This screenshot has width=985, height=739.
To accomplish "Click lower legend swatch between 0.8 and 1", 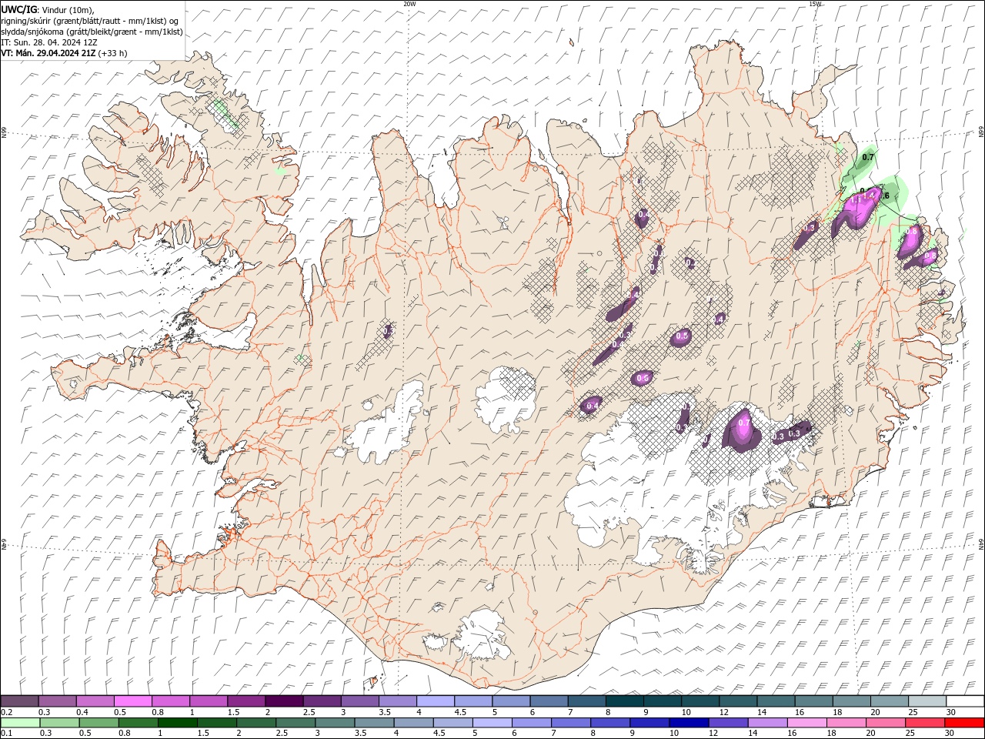I will (x=138, y=722).
